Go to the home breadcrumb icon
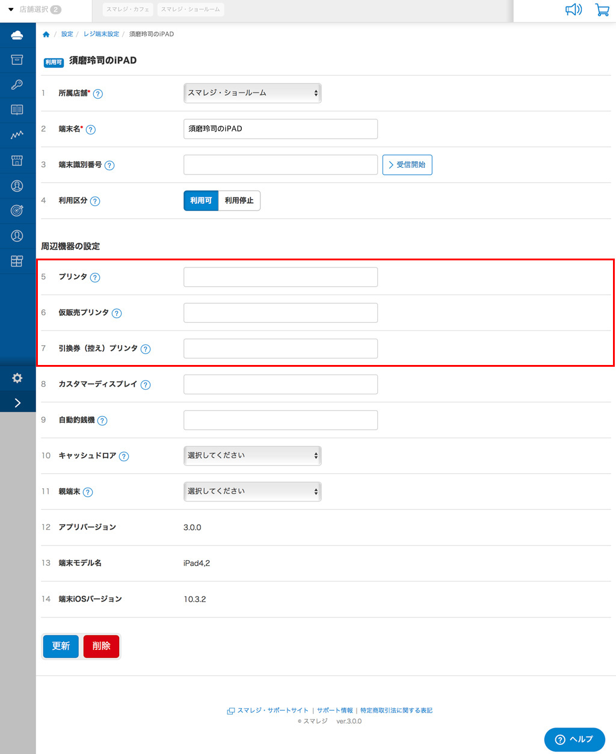This screenshot has width=616, height=754. pos(46,34)
